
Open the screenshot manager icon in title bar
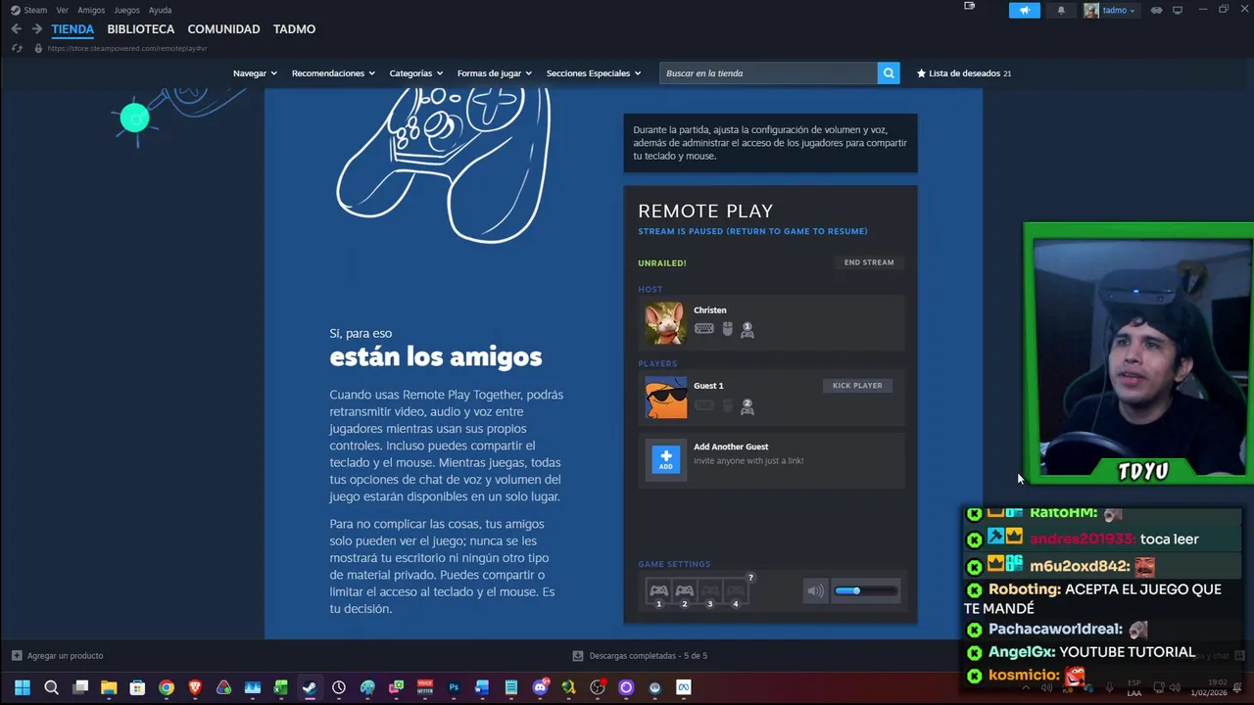(x=970, y=7)
